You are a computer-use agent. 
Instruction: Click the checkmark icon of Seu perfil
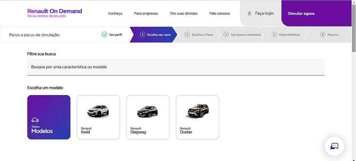pyautogui.click(x=104, y=34)
